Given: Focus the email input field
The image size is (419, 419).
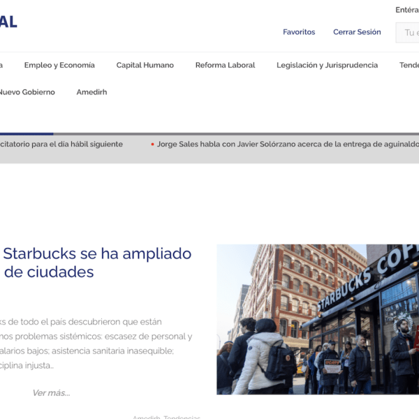Looking at the screenshot, I should 407,33.
